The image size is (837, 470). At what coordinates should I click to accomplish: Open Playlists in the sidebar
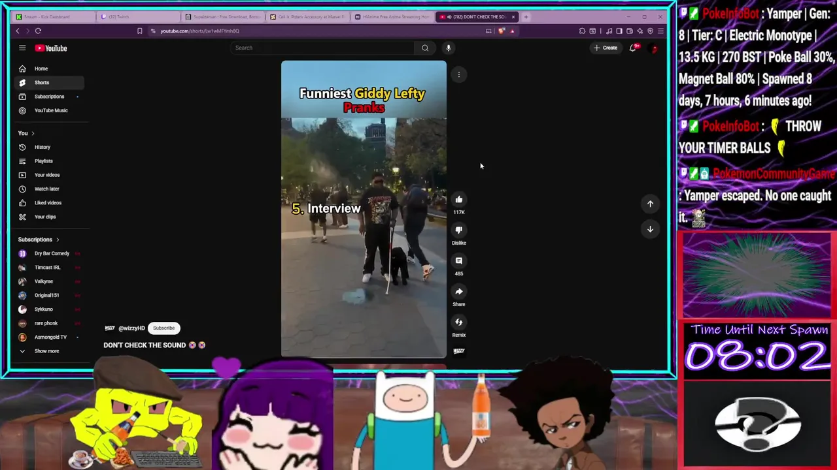48,161
